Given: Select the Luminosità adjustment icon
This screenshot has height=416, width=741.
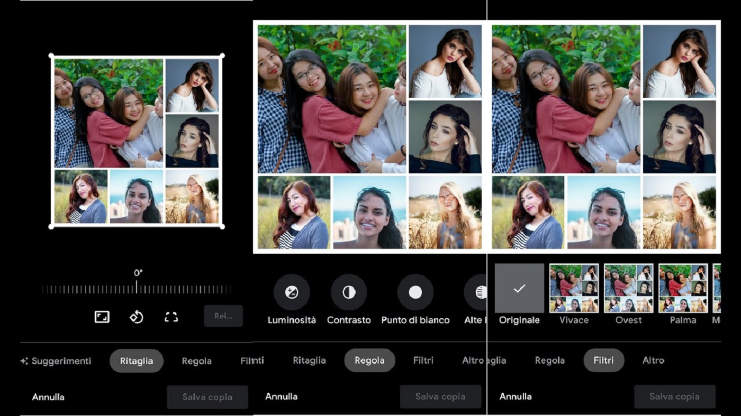Looking at the screenshot, I should click(x=292, y=291).
